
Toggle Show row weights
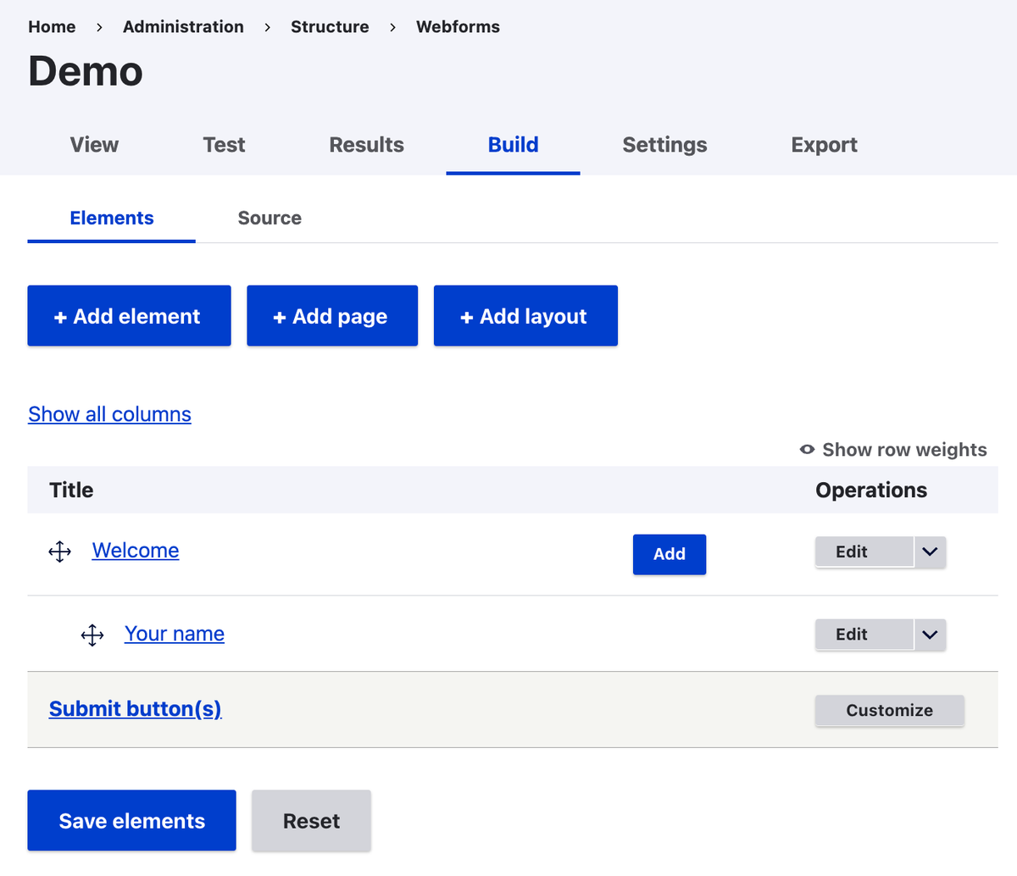point(893,450)
